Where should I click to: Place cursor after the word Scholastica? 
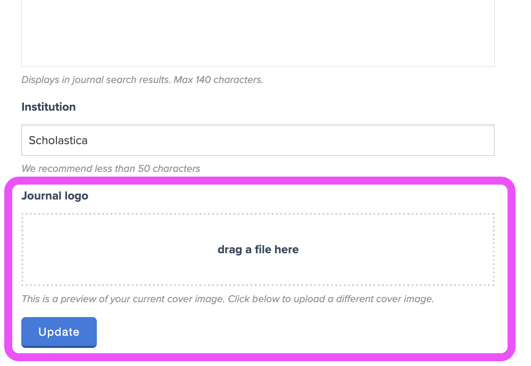88,140
